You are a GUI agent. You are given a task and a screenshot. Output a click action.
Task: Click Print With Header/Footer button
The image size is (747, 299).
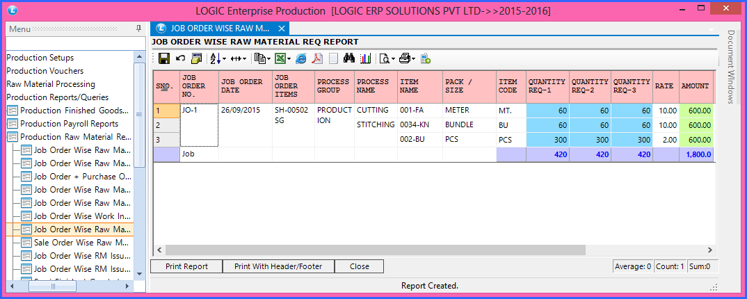278,266
